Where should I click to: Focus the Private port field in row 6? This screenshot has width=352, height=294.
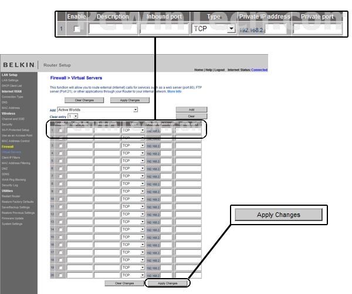(x=188, y=169)
